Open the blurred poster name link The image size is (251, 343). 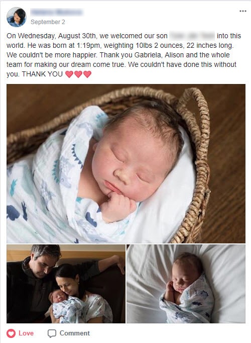(56, 12)
